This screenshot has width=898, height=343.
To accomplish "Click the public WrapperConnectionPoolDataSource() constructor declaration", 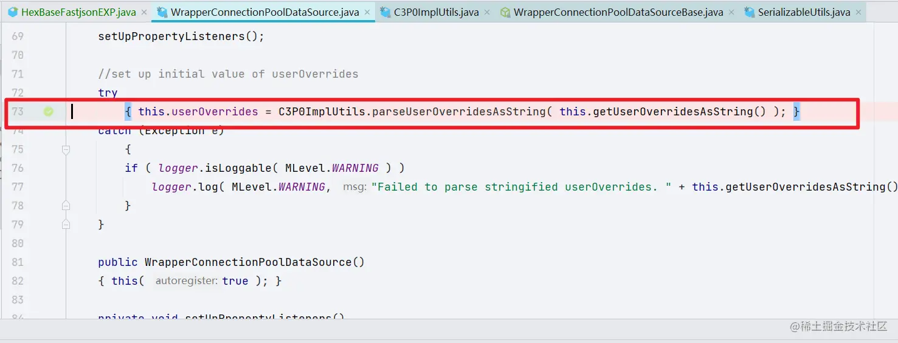I will point(231,262).
